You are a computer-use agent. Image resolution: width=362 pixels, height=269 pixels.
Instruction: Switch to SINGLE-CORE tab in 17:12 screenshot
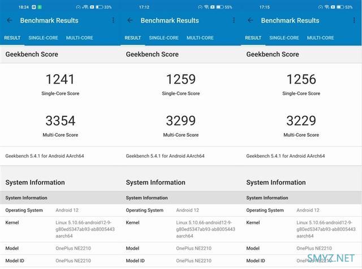coord(163,38)
